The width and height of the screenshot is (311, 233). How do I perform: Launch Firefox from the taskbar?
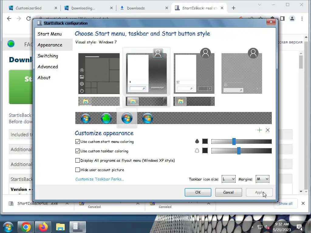point(43,227)
